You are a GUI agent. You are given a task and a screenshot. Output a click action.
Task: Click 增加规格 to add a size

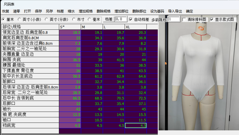[85, 11]
